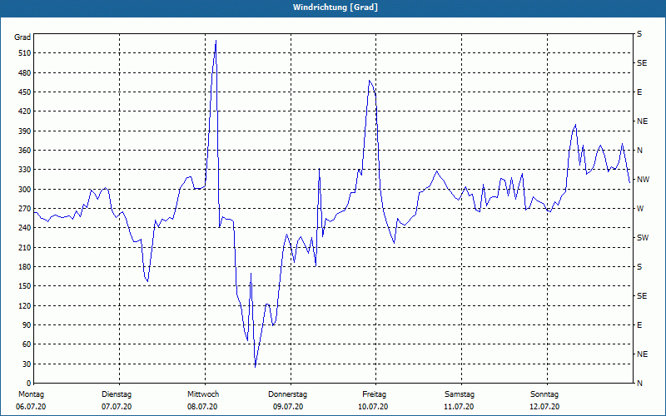Image resolution: width=666 pixels, height=416 pixels.
Task: Click the y-axis value "480"
Action: [x=23, y=72]
